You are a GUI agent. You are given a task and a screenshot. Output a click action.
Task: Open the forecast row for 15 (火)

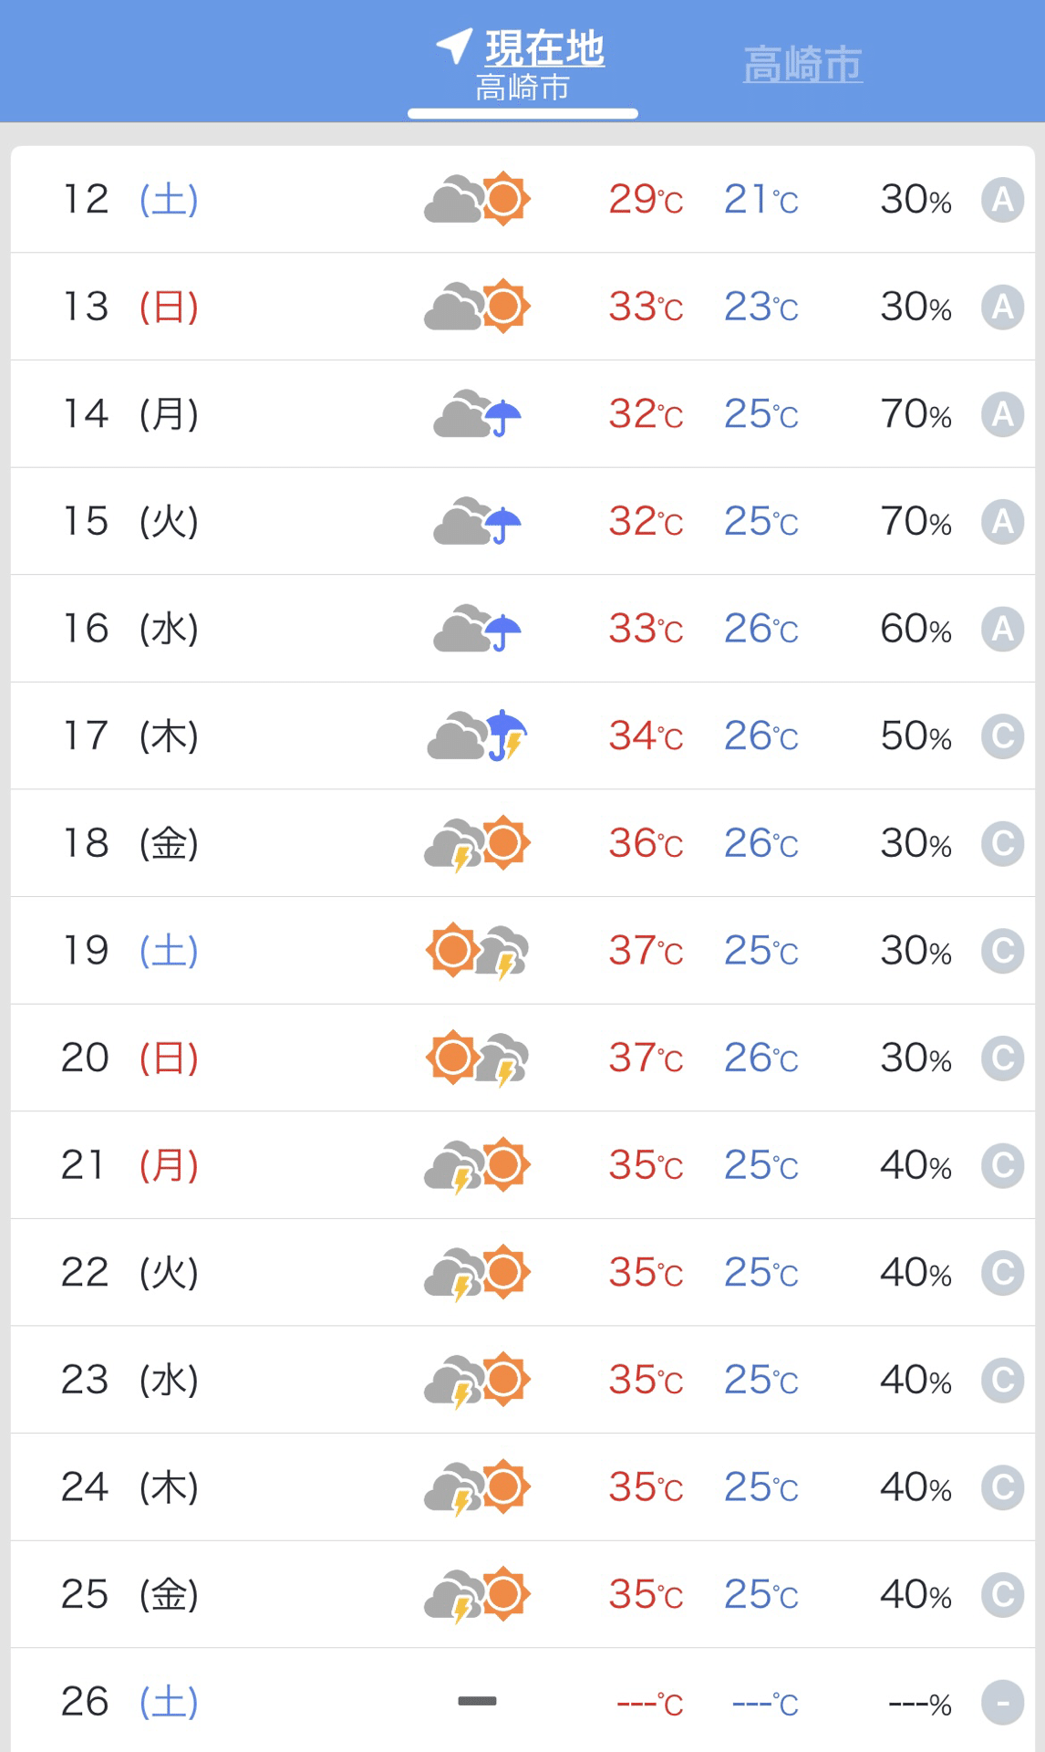coord(522,521)
